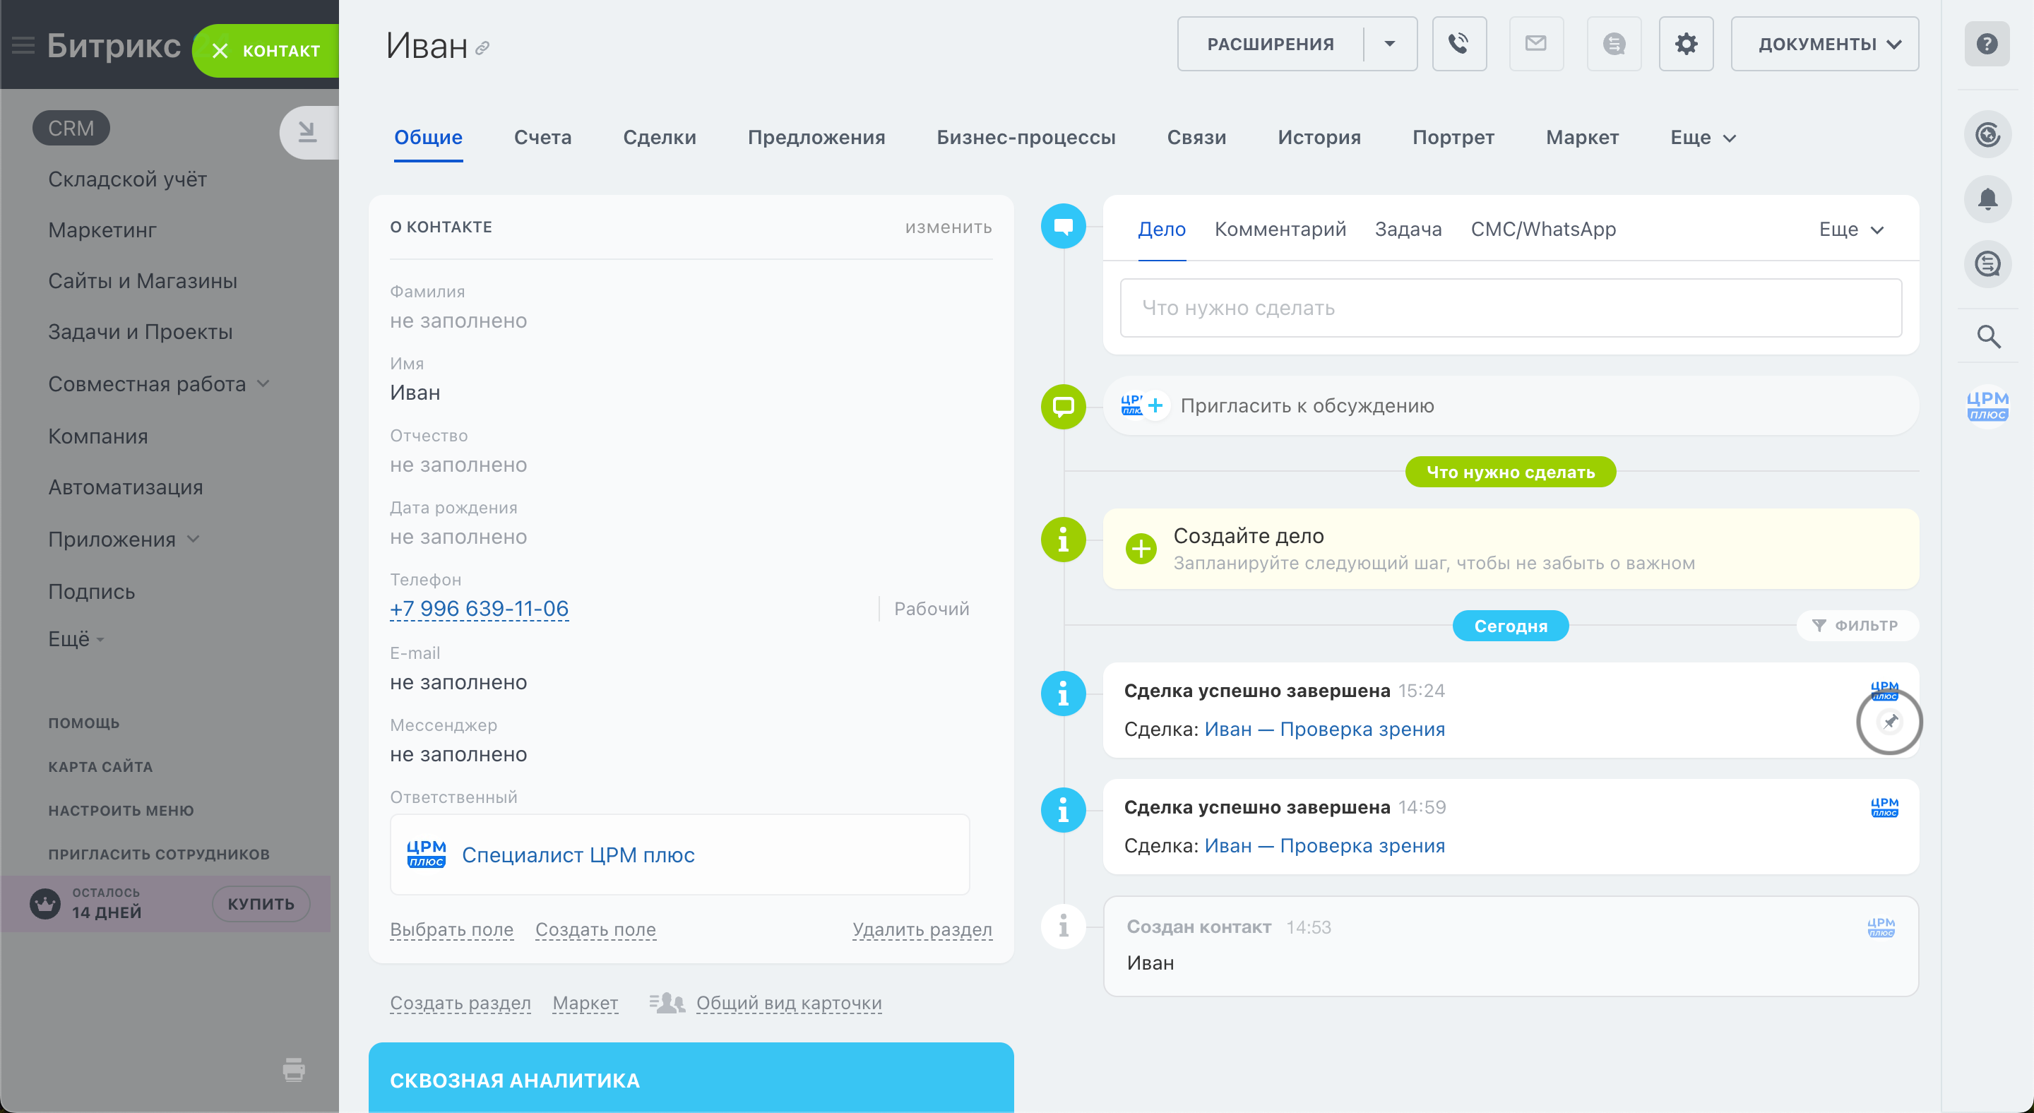Click the envelope email icon
Image resolution: width=2034 pixels, height=1113 pixels.
(x=1536, y=44)
